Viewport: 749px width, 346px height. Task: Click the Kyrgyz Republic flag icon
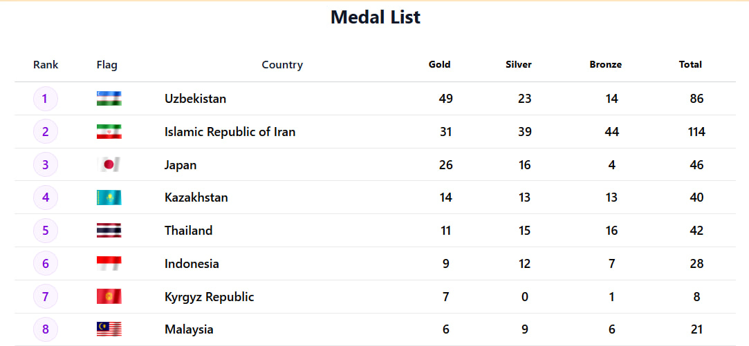pyautogui.click(x=109, y=297)
